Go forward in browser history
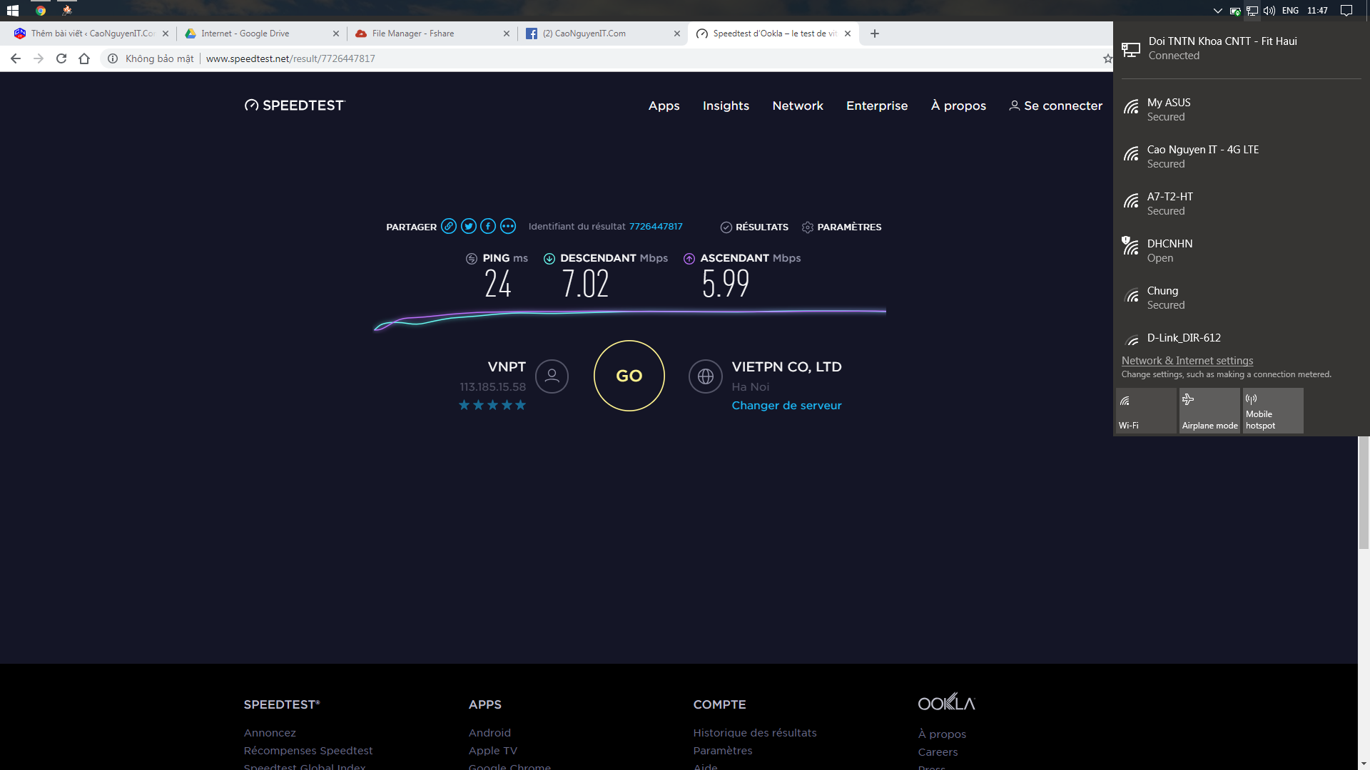Image resolution: width=1370 pixels, height=770 pixels. (x=39, y=58)
